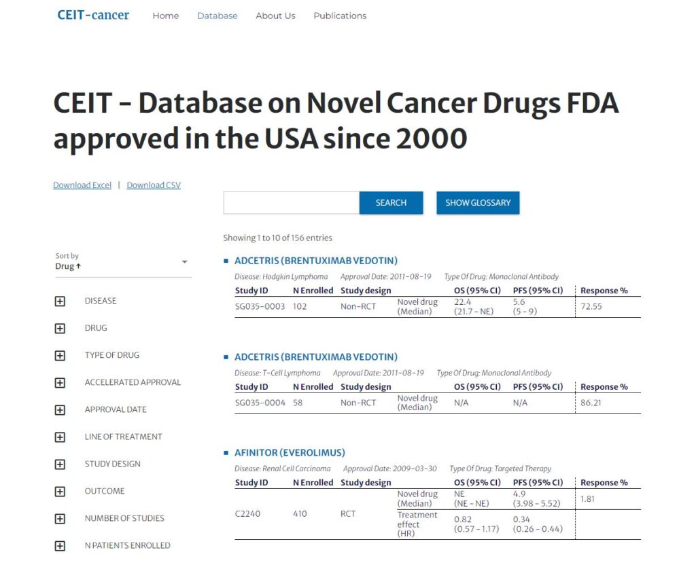Expand the DRUG filter plus icon
696x567 pixels.
tap(60, 328)
